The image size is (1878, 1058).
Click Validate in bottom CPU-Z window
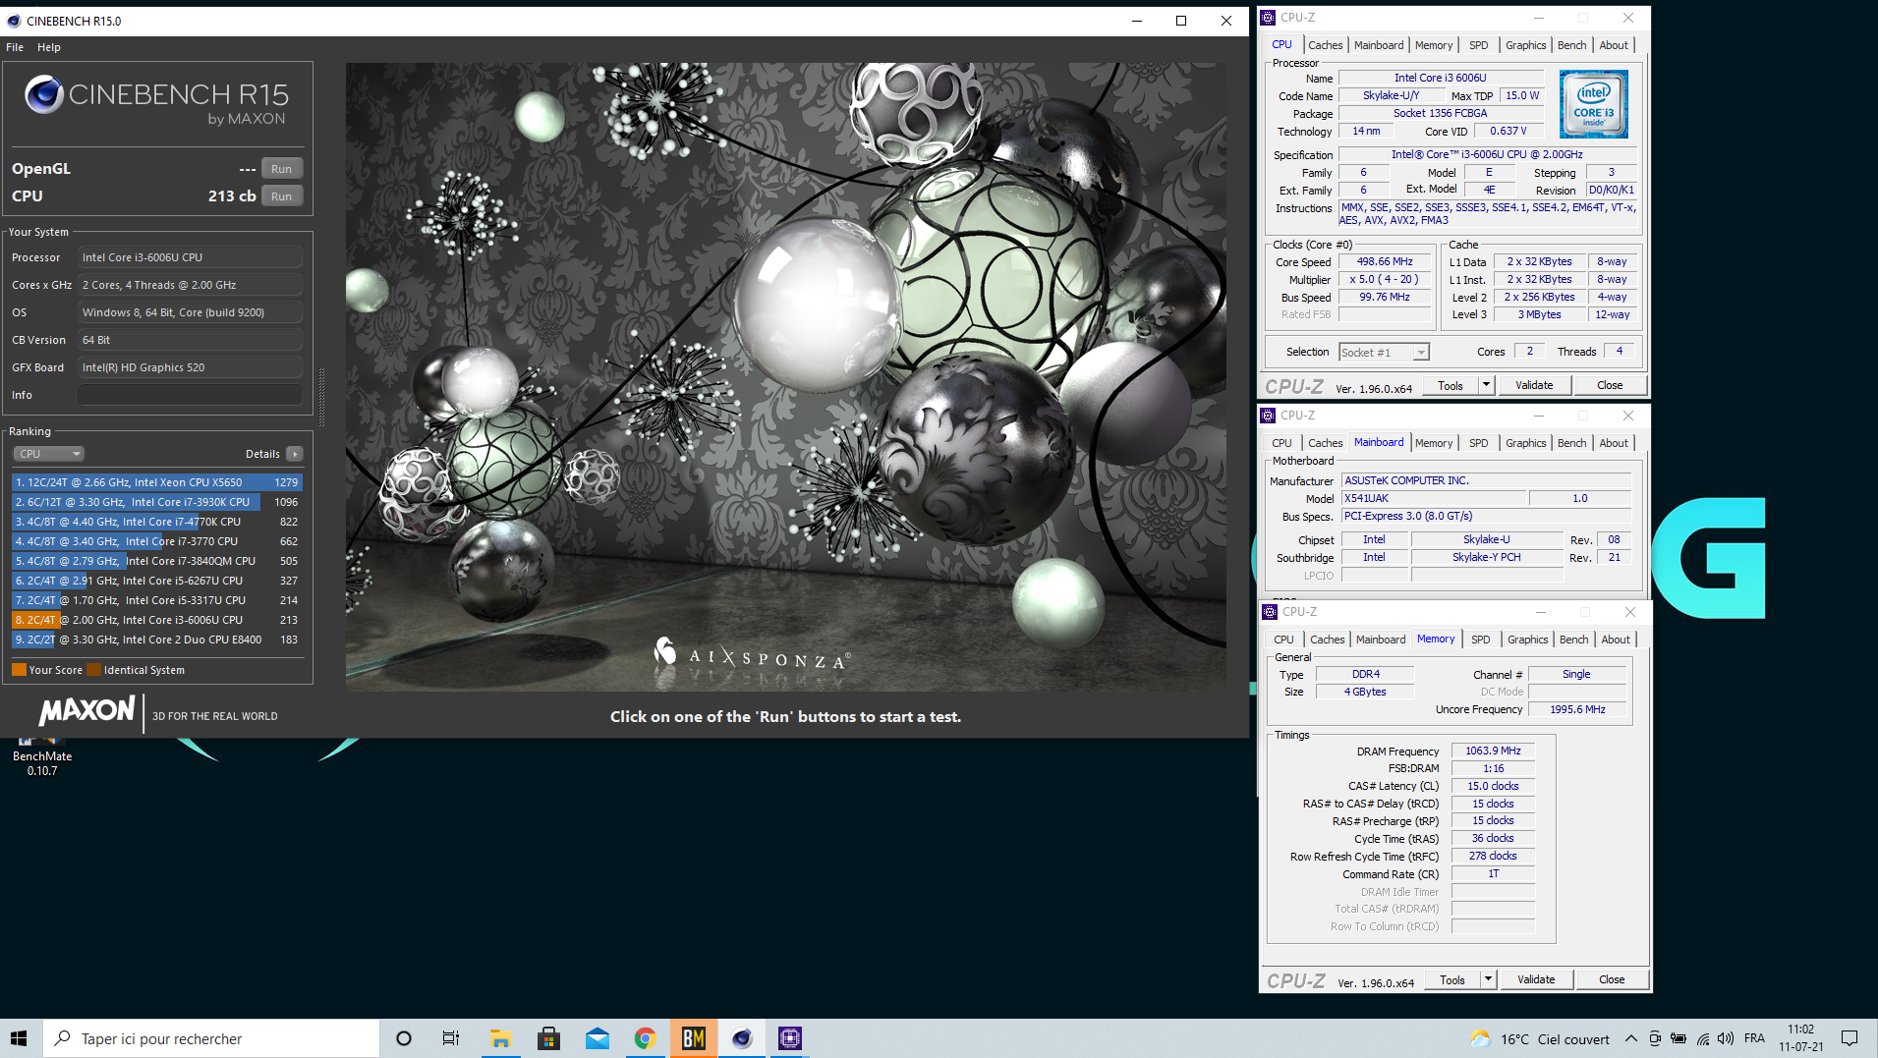(1536, 980)
